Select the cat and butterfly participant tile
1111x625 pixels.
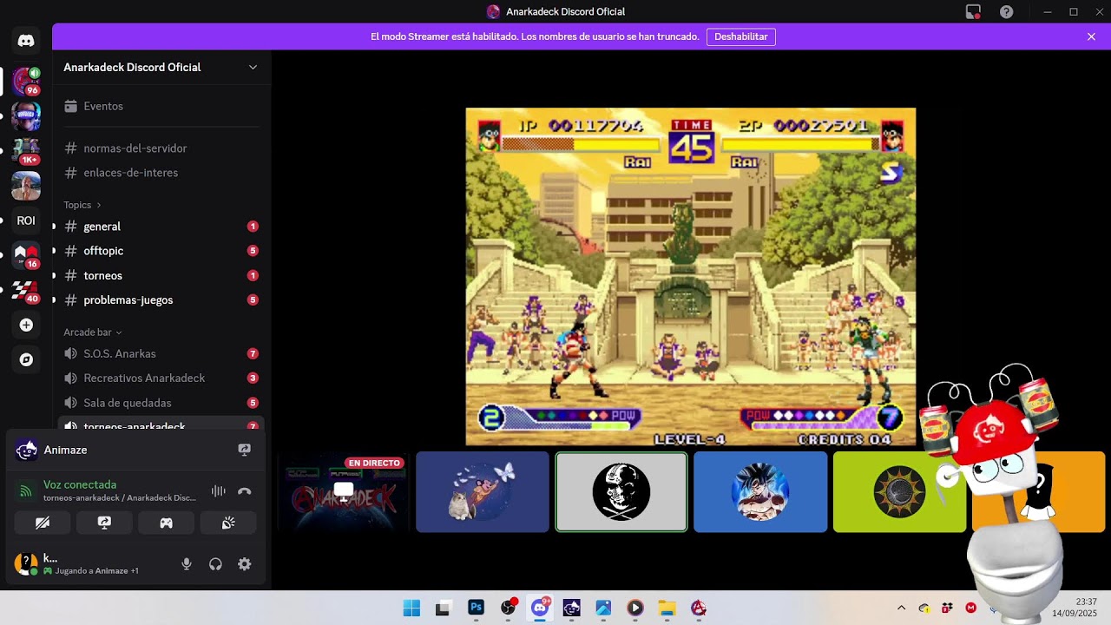(483, 492)
